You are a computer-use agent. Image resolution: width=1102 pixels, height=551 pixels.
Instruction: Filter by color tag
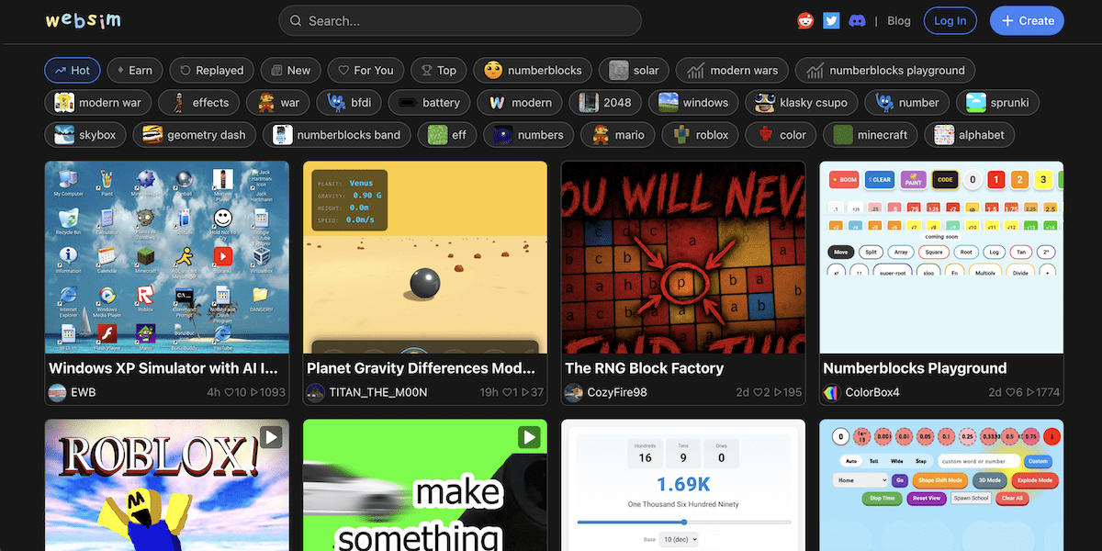[x=782, y=134]
